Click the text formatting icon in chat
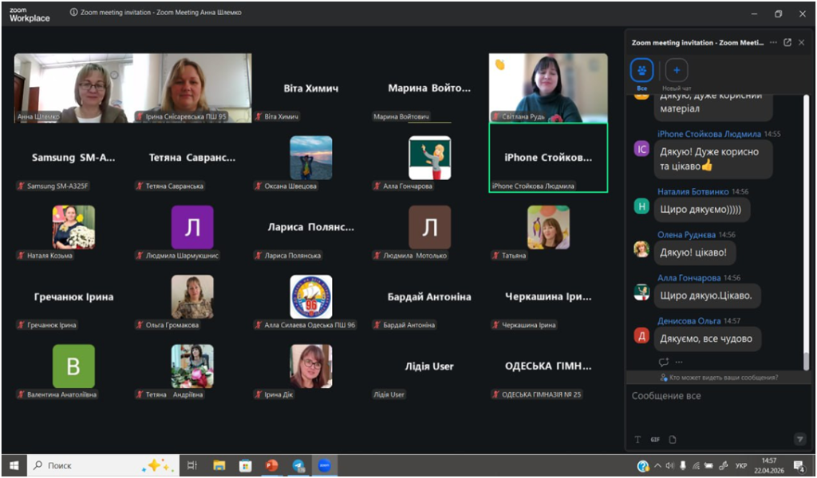The width and height of the screenshot is (817, 478). pos(637,439)
